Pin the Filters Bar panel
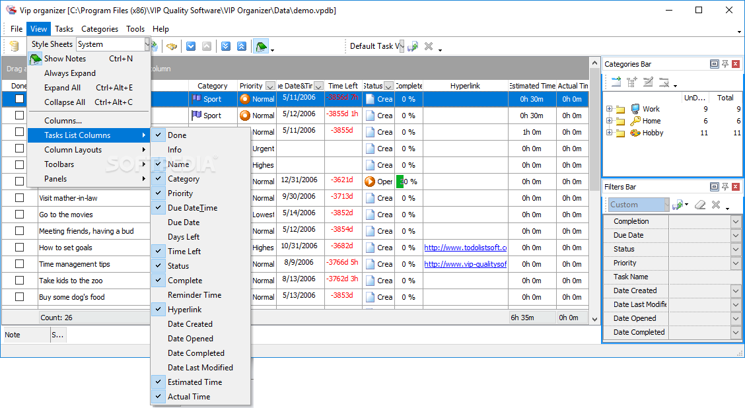The width and height of the screenshot is (745, 408). pyautogui.click(x=725, y=187)
